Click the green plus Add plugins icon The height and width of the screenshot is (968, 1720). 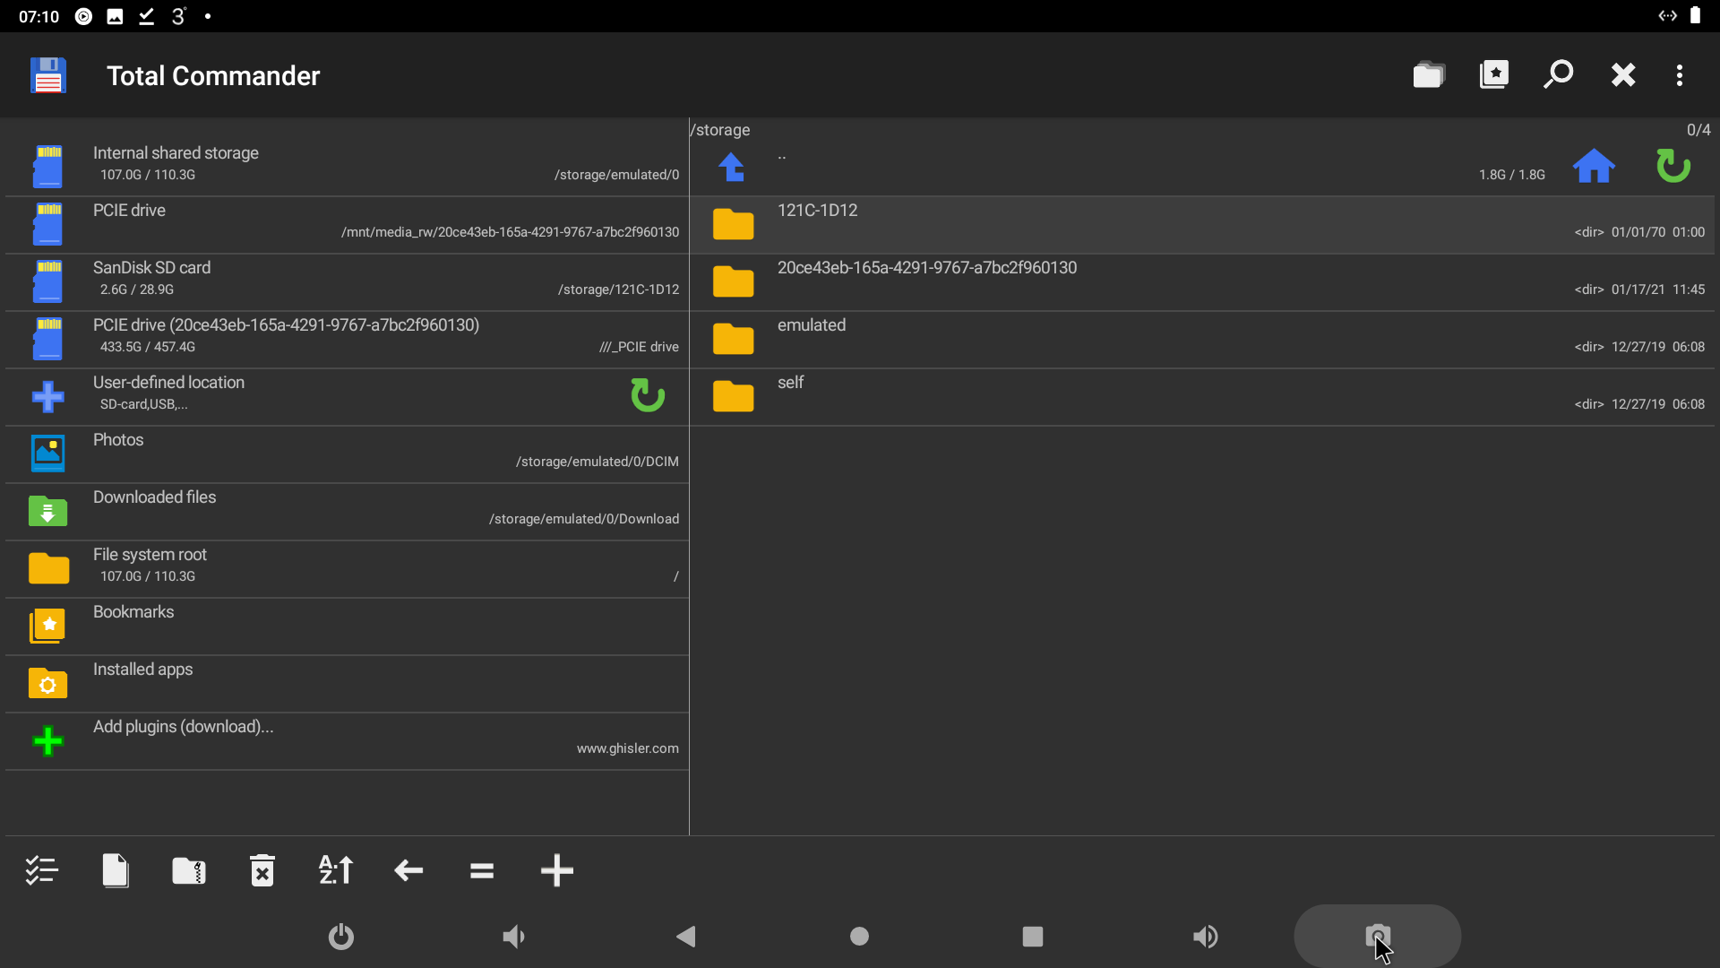47,740
